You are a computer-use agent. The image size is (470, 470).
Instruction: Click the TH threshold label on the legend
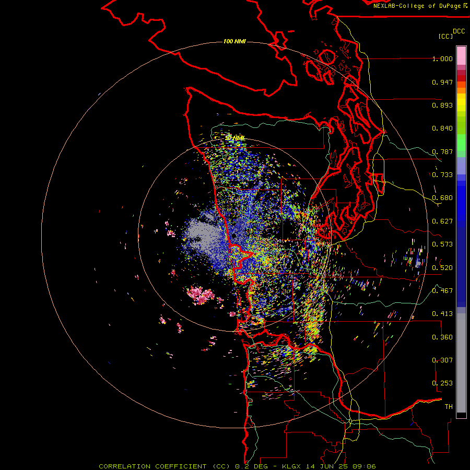[x=449, y=406]
